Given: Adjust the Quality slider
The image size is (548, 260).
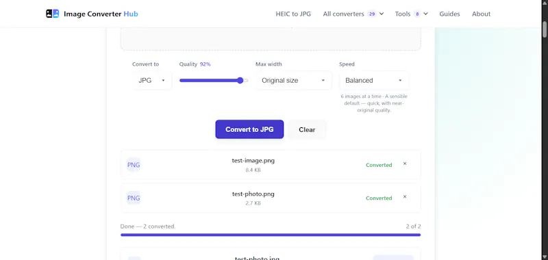Looking at the screenshot, I should click(214, 81).
